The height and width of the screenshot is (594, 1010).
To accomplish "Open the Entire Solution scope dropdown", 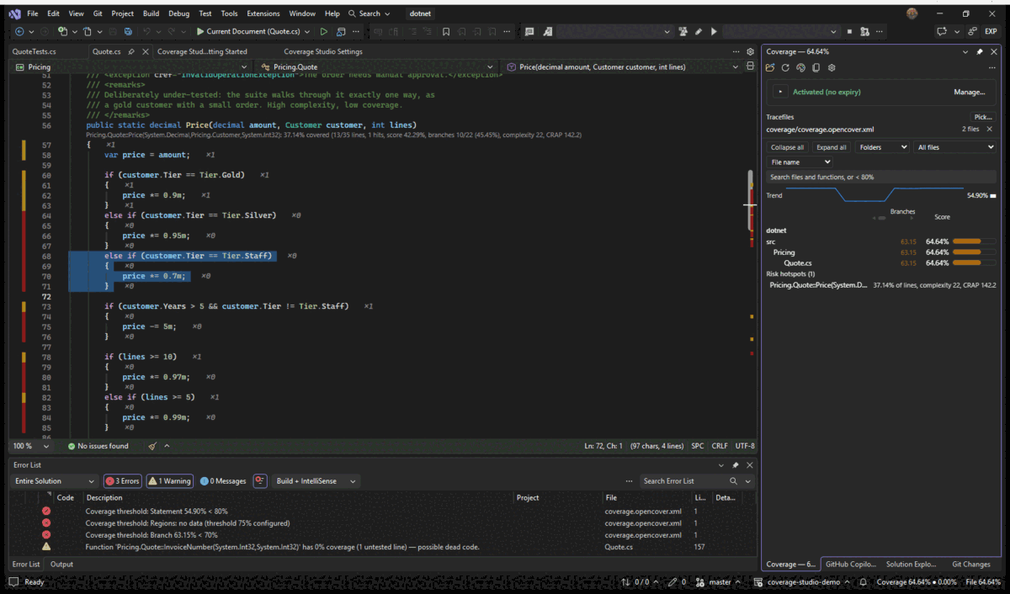I will pyautogui.click(x=55, y=481).
